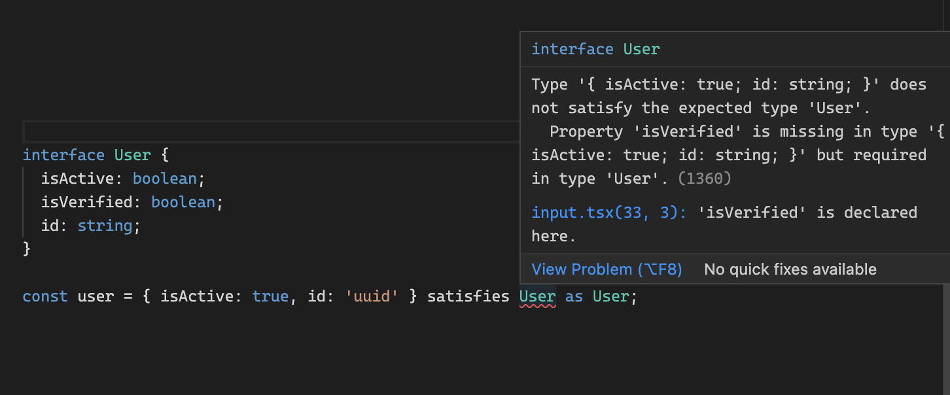Click the closing brace of the interface
Image resolution: width=950 pixels, height=395 pixels.
[x=27, y=249]
